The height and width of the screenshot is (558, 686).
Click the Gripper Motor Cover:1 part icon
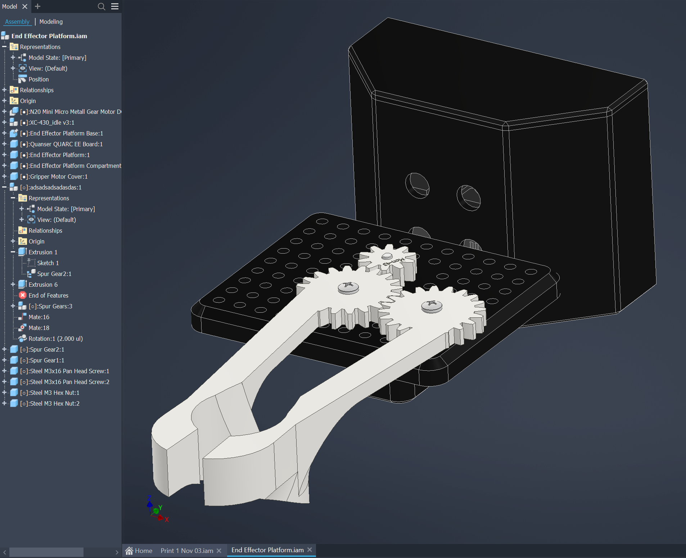14,176
